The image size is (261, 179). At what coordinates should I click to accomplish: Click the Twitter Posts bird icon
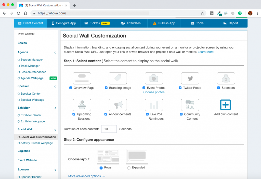[x=190, y=78]
